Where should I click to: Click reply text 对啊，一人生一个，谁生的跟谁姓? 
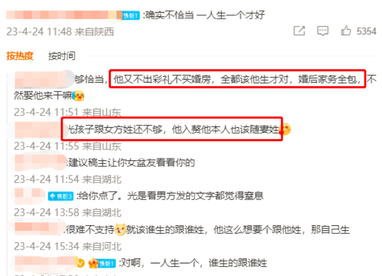click(193, 263)
